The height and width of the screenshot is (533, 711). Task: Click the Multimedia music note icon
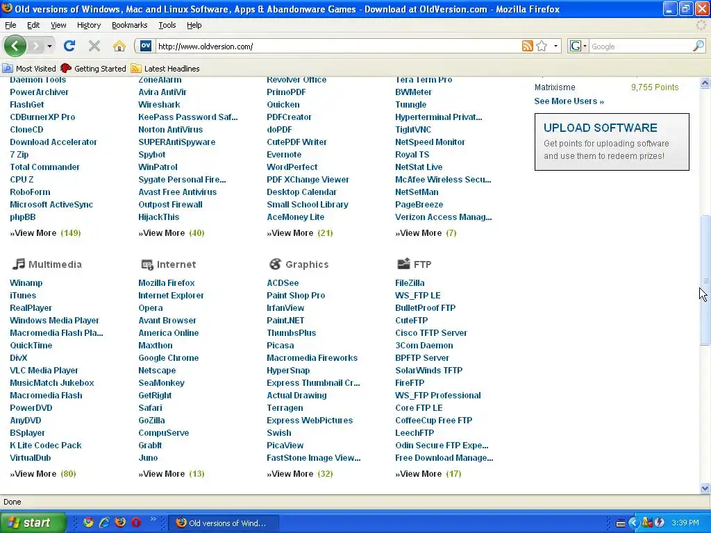pos(18,264)
